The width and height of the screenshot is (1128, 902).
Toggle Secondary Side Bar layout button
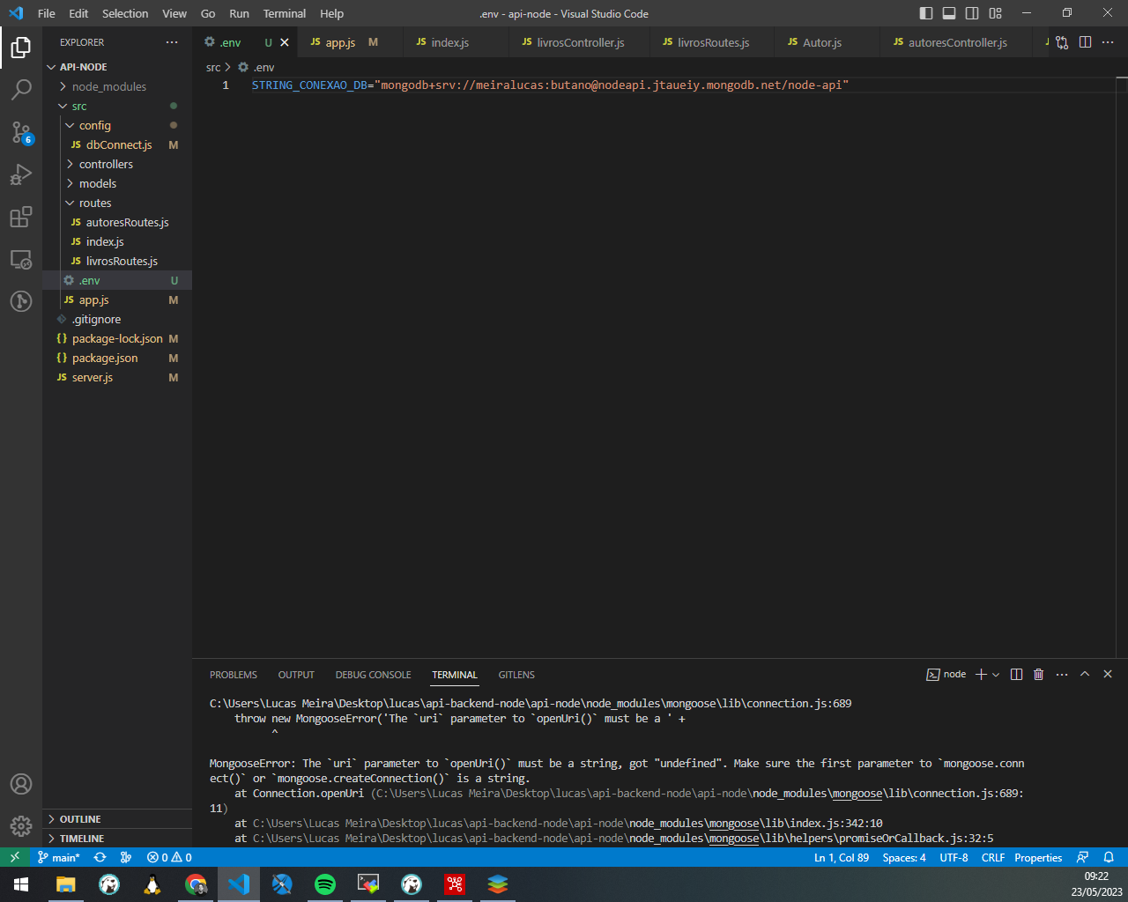point(972,13)
